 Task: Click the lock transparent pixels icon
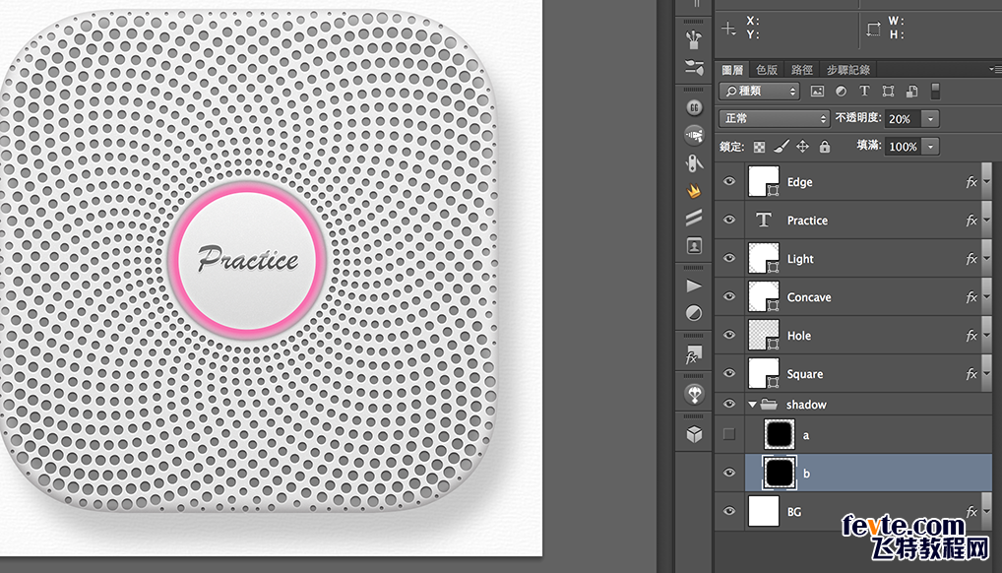(759, 147)
